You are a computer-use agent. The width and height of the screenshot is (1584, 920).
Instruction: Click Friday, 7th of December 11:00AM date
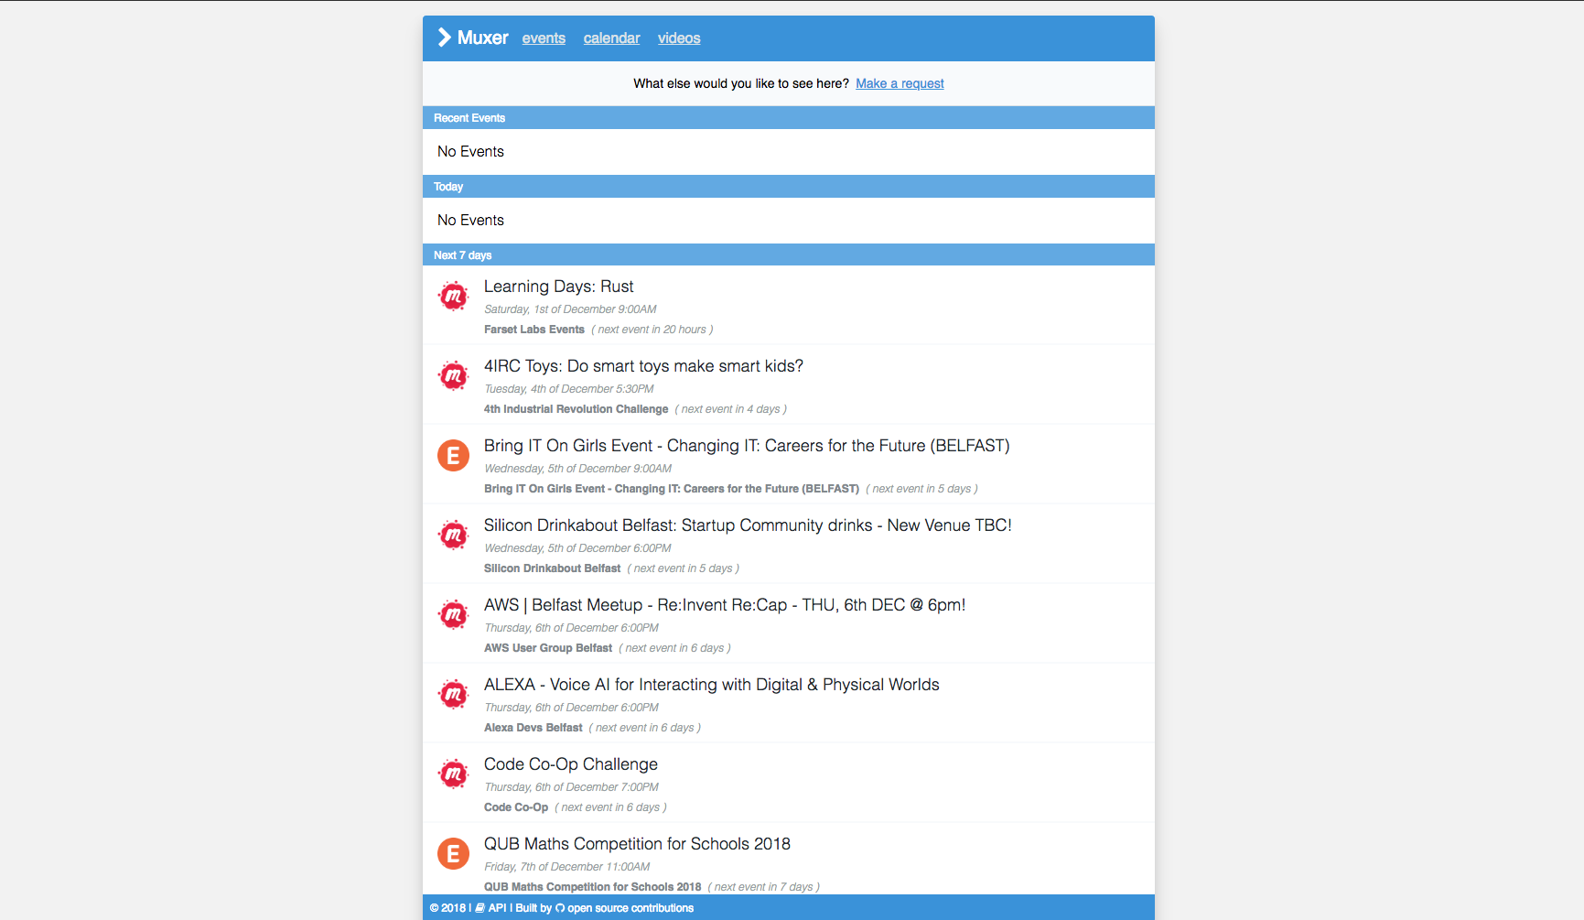pyautogui.click(x=566, y=867)
